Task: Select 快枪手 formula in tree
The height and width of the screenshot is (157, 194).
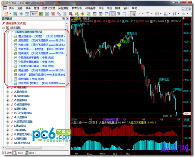Action: click(41, 75)
